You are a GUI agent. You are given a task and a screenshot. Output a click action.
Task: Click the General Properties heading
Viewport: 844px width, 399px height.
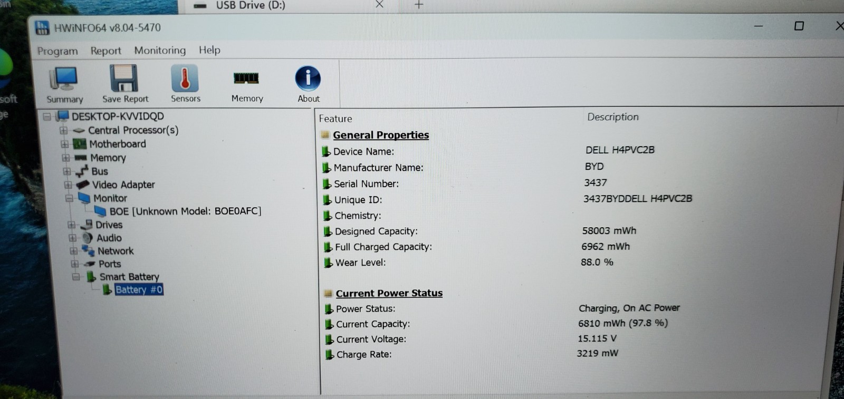point(381,135)
